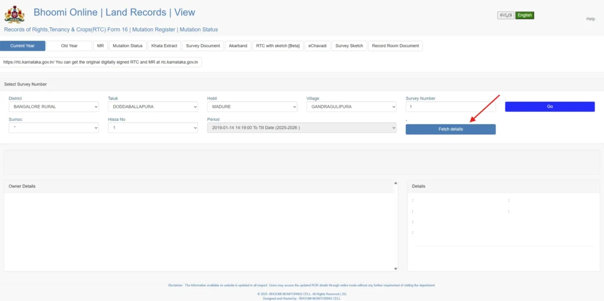Screen dimensions: 604x301
Task: Open RTC with sketch [Beta] tab
Action: tap(277, 46)
